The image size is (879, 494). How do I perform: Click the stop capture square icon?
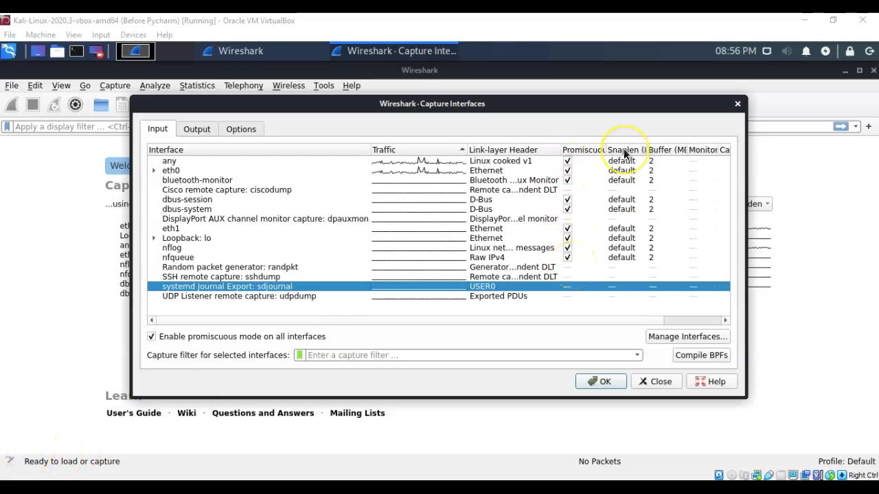(x=32, y=105)
